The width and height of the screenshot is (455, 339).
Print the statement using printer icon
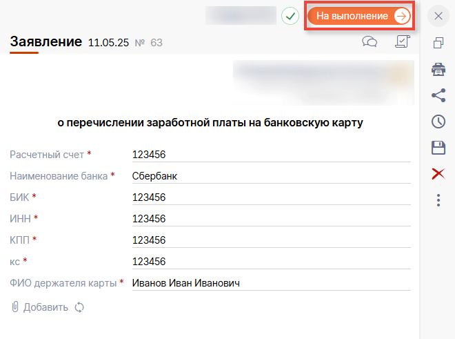pos(438,69)
